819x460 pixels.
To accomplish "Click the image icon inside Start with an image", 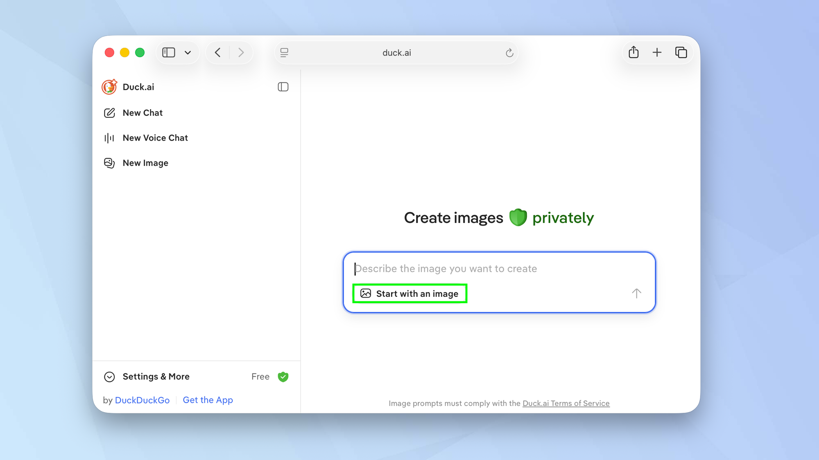I will 366,293.
